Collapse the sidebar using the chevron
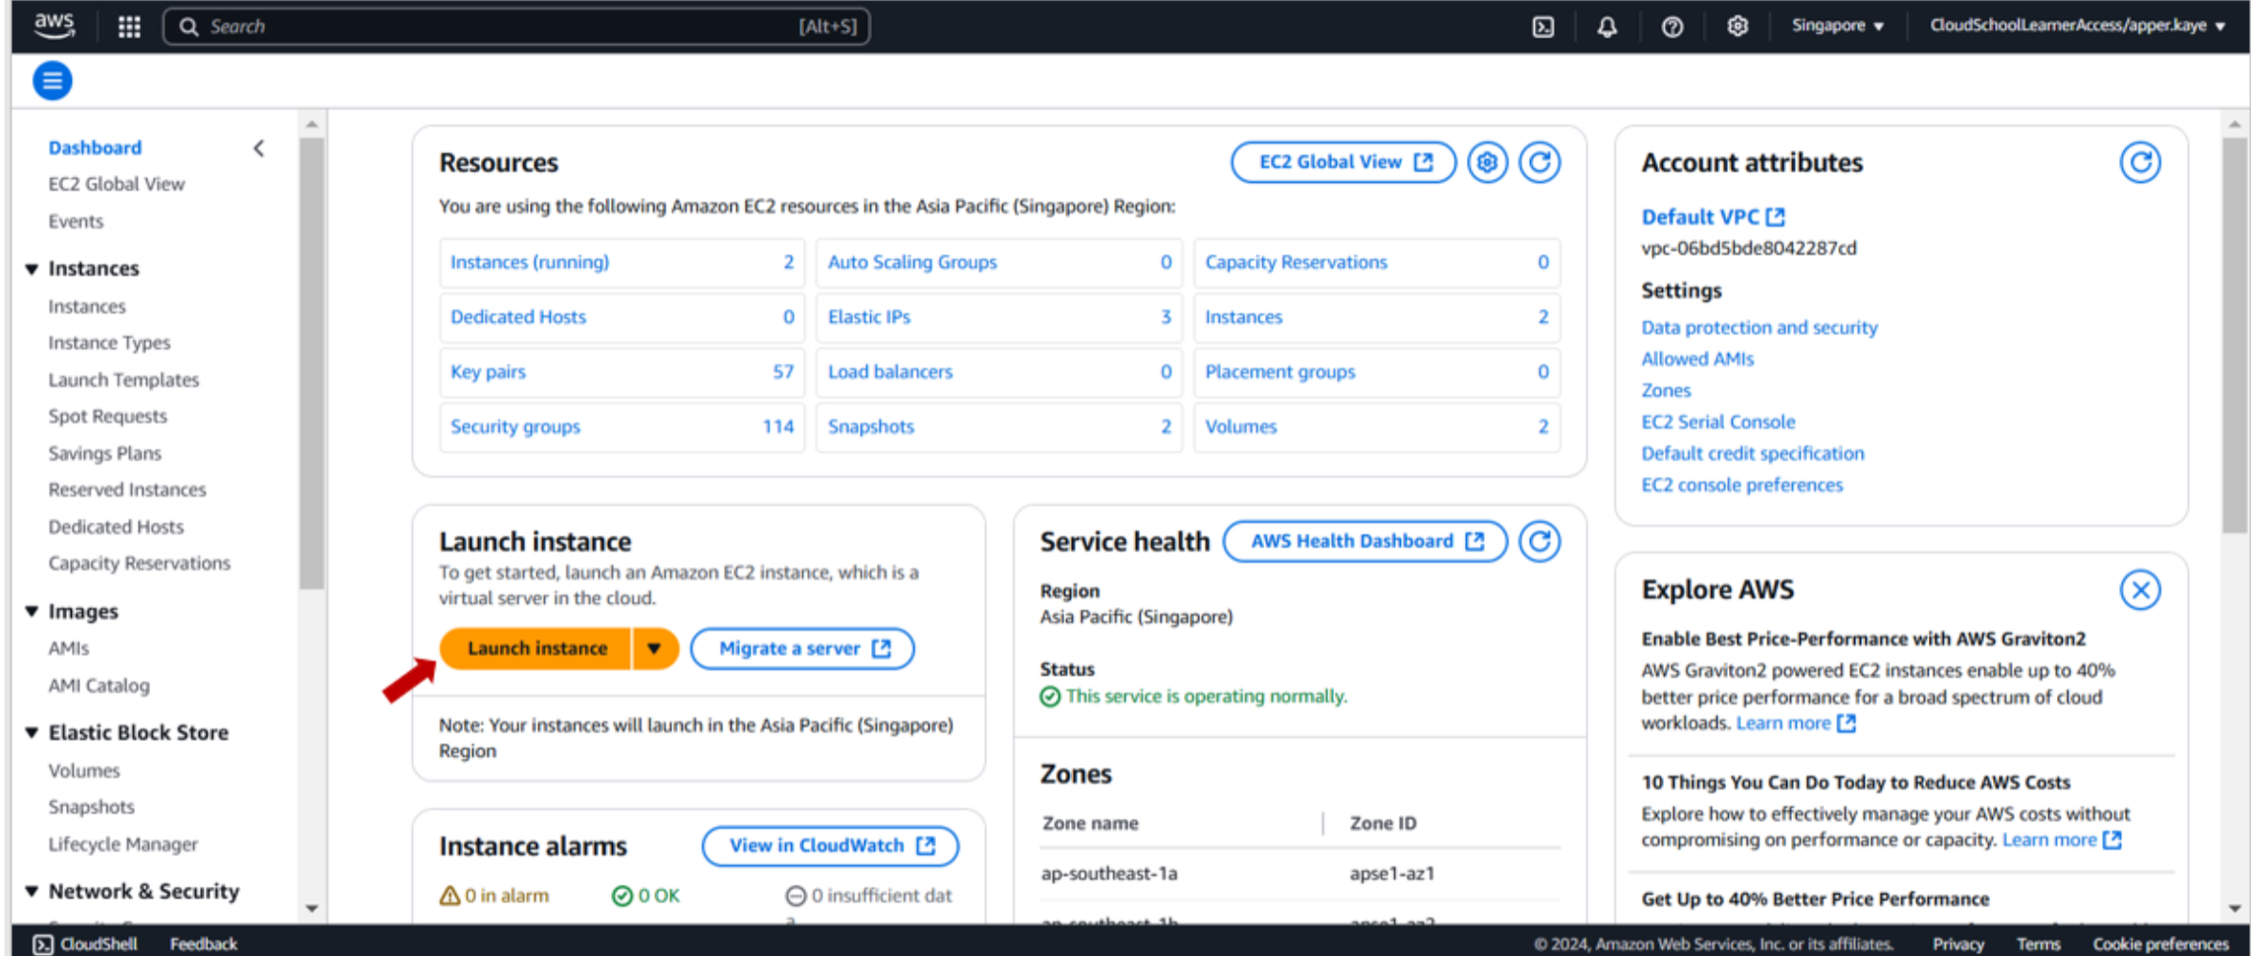Image resolution: width=2251 pixels, height=956 pixels. (x=258, y=148)
